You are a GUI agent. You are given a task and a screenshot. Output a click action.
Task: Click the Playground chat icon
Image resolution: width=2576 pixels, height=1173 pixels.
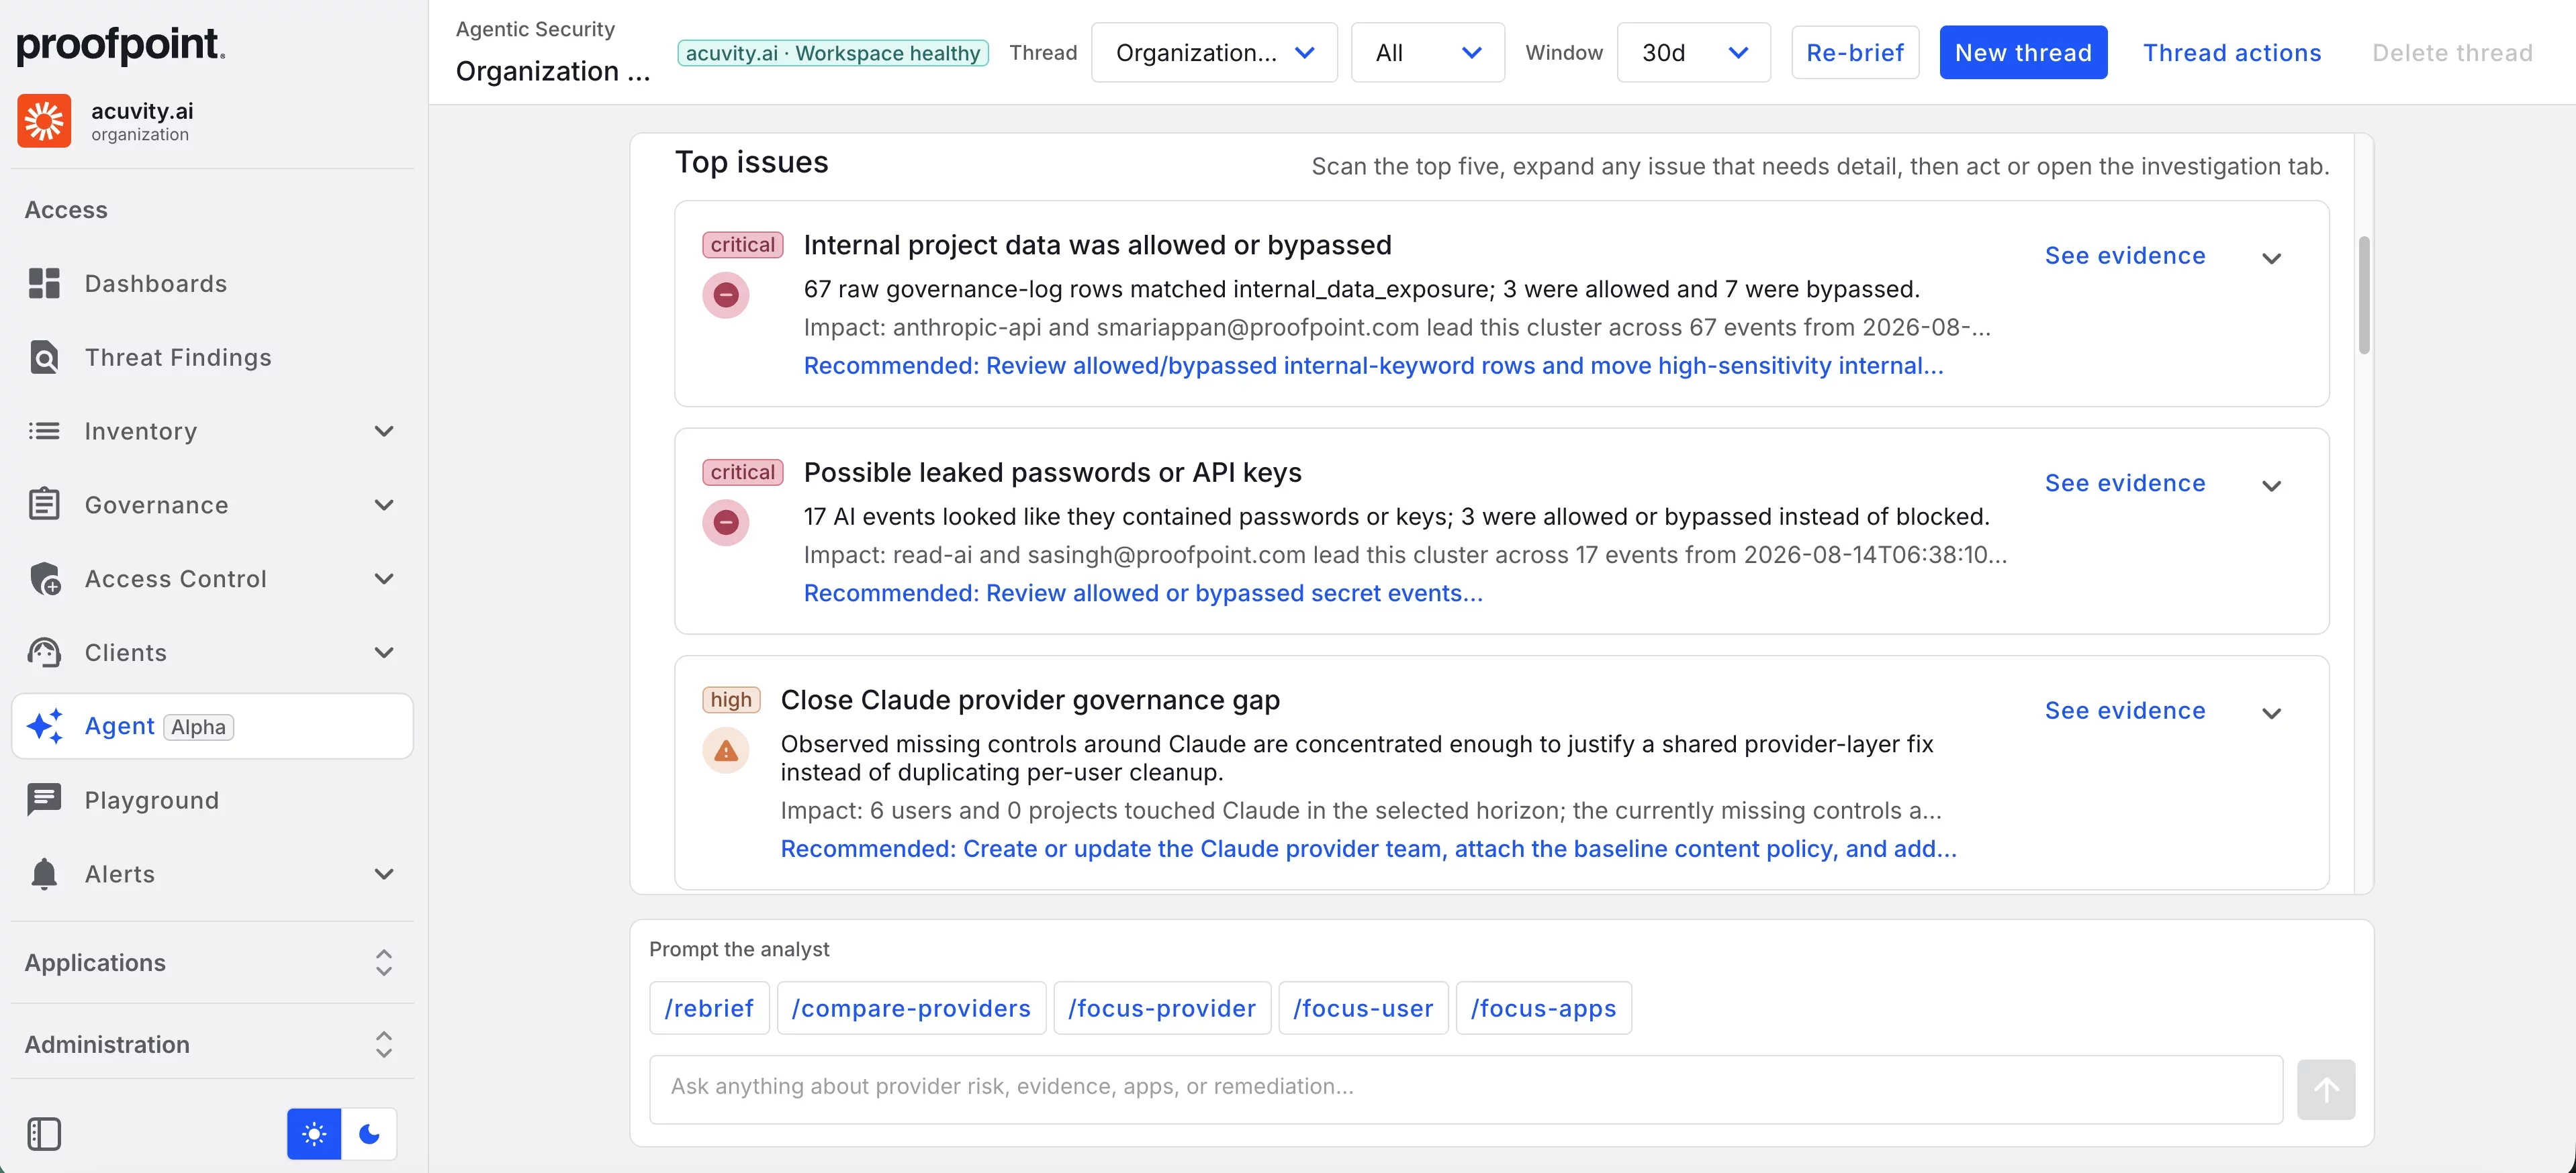(44, 801)
